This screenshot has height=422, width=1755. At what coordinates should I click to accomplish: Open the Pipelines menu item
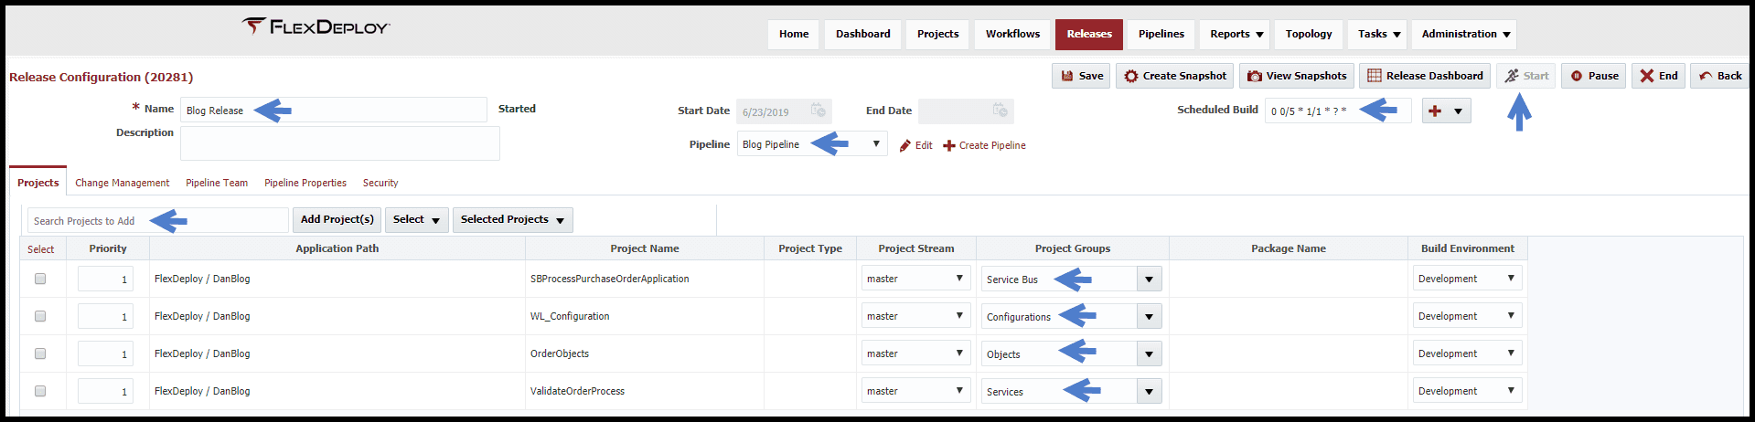[1161, 34]
